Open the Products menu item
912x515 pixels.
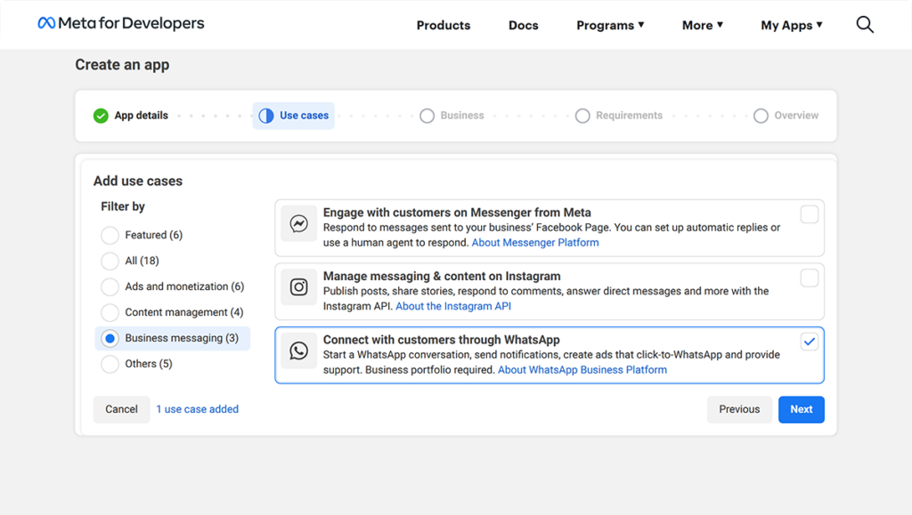point(444,25)
